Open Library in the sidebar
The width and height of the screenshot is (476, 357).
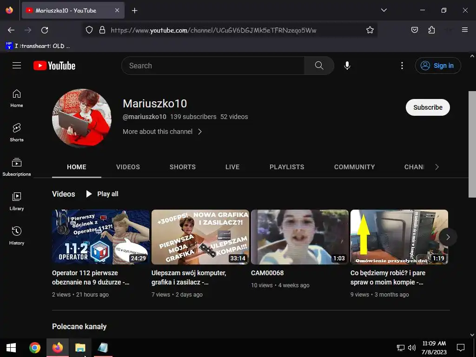pos(17,201)
